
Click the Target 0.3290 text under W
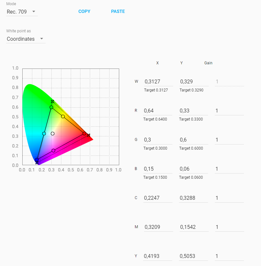pos(192,90)
